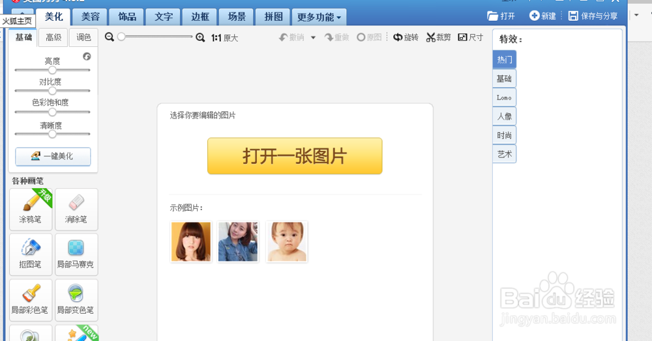The width and height of the screenshot is (652, 341).
Task: Open the 拼图 collage tab
Action: pyautogui.click(x=273, y=17)
